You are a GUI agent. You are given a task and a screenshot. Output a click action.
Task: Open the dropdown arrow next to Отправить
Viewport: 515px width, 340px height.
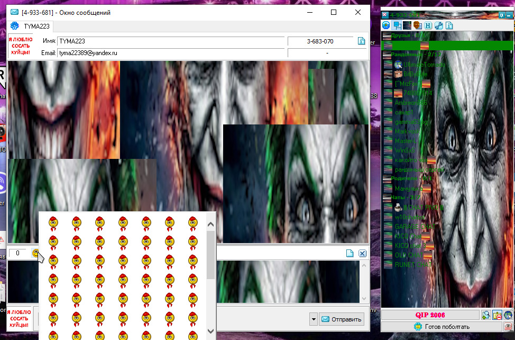[x=314, y=319]
